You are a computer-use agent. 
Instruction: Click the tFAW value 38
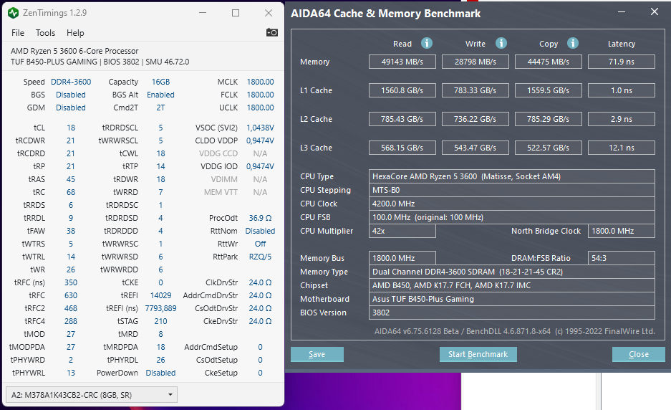(x=71, y=231)
